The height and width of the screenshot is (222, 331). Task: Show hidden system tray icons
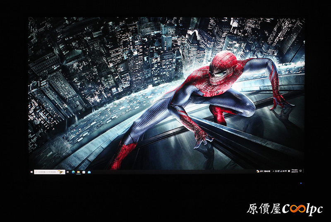[273, 171]
